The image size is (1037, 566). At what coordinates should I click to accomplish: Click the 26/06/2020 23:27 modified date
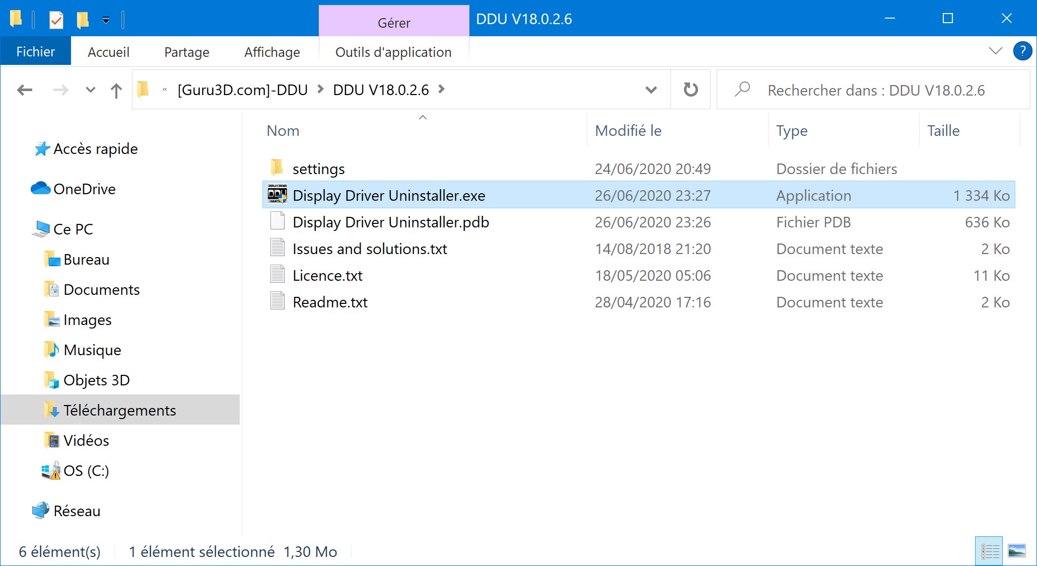(x=653, y=196)
